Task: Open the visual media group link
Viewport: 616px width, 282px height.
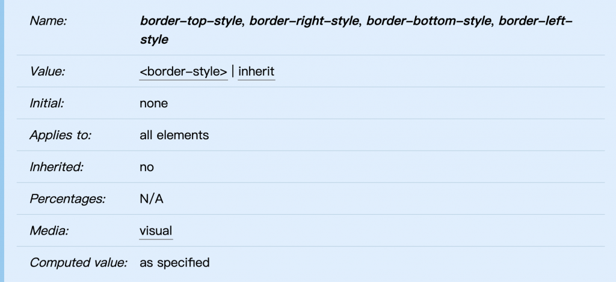Action: coord(156,230)
